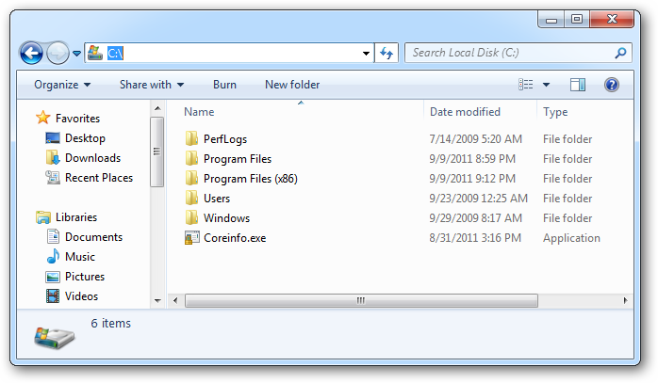Screen dimensions: 658x383
Task: Click the Downloads label in Favorites
Action: click(92, 158)
